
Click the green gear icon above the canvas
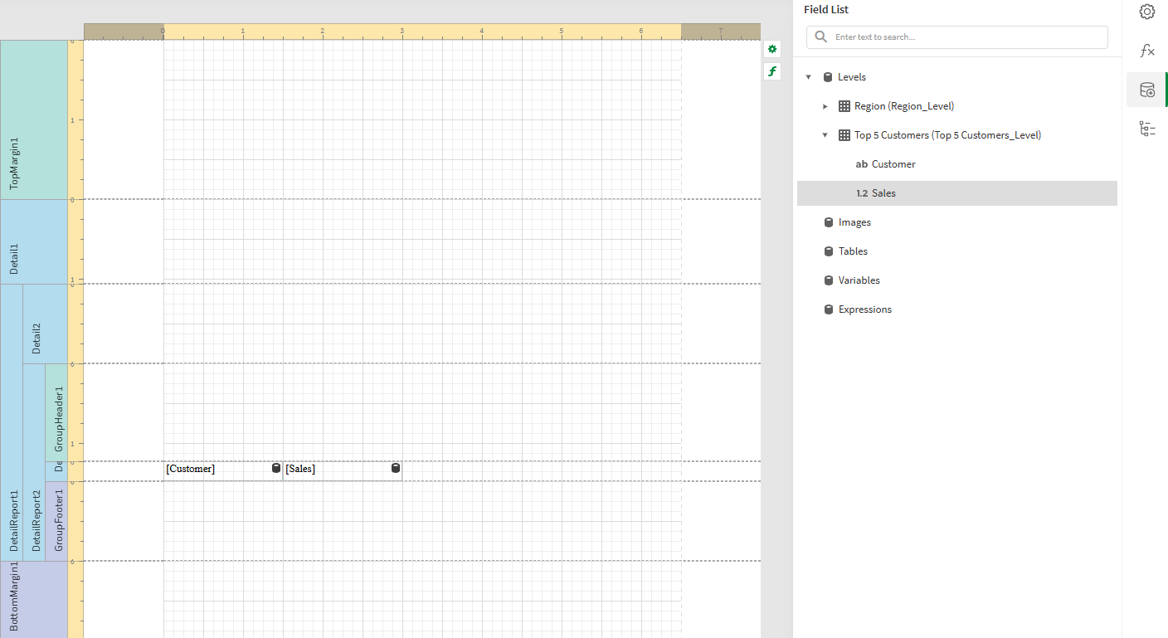[x=771, y=49]
